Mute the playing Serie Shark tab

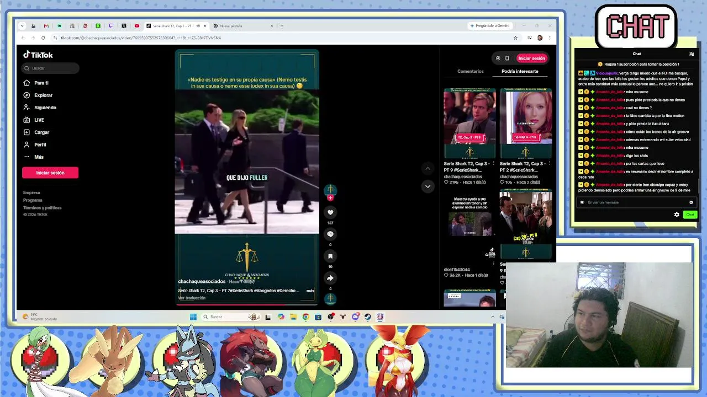click(198, 26)
